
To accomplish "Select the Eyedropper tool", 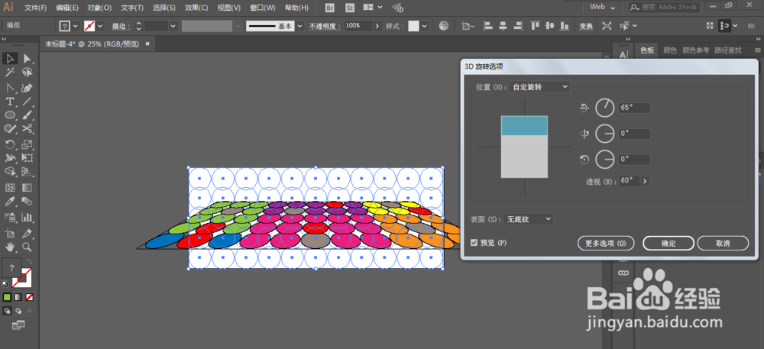I will click(10, 202).
